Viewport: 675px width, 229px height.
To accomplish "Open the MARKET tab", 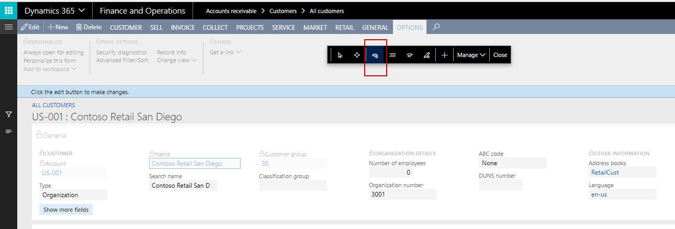I will pyautogui.click(x=315, y=27).
